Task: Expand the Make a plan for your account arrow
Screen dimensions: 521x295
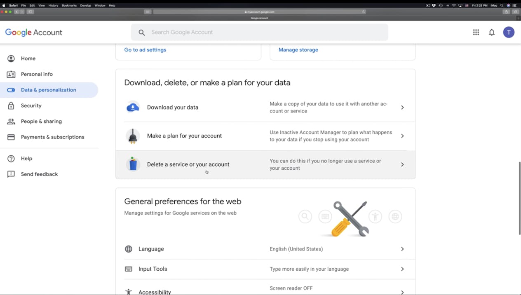Action: [402, 136]
